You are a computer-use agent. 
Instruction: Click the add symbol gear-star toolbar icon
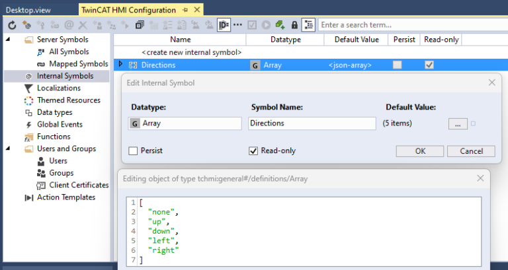pyautogui.click(x=26, y=25)
